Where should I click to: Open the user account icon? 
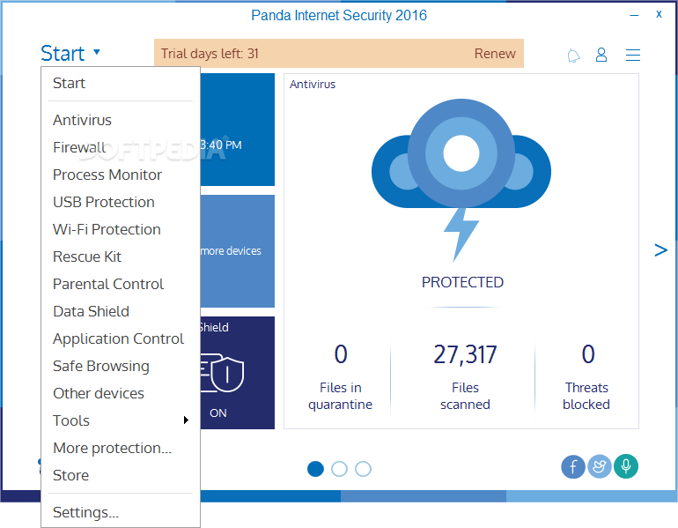pyautogui.click(x=601, y=55)
